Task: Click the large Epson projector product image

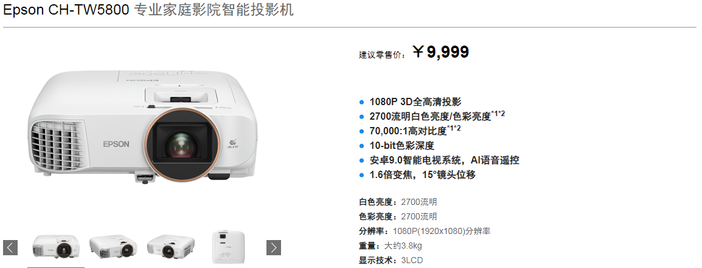Action: [x=142, y=125]
